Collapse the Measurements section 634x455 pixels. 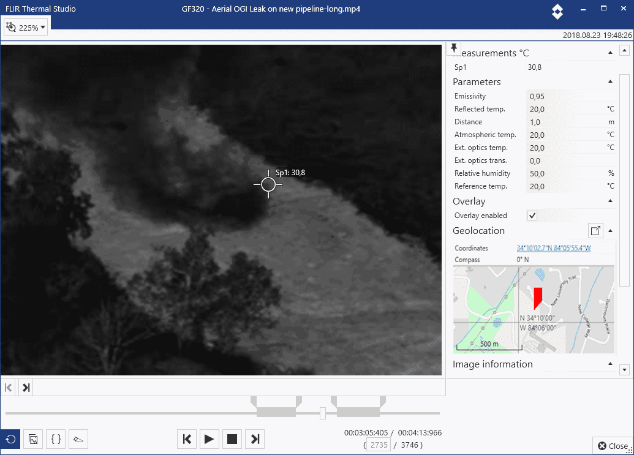(610, 53)
